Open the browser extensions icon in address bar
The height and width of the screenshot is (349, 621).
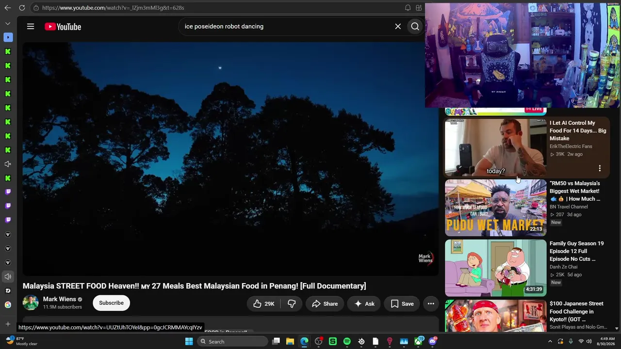tap(419, 8)
